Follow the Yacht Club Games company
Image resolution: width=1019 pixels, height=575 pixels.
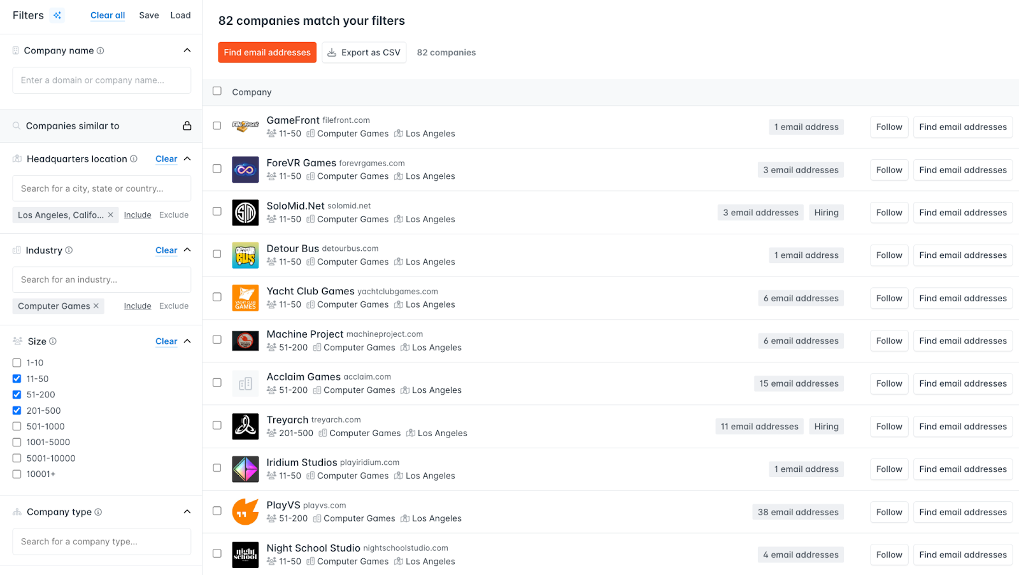pyautogui.click(x=888, y=297)
